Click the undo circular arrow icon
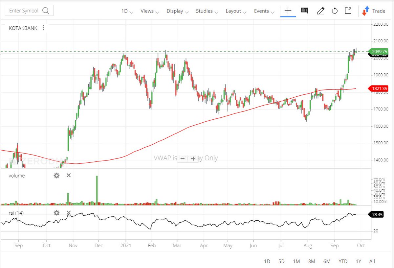Viewport: 394px width, 268px height. point(335,11)
